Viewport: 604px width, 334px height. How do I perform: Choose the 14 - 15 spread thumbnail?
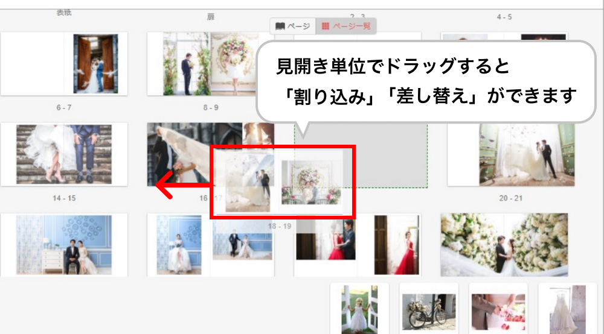(64, 245)
